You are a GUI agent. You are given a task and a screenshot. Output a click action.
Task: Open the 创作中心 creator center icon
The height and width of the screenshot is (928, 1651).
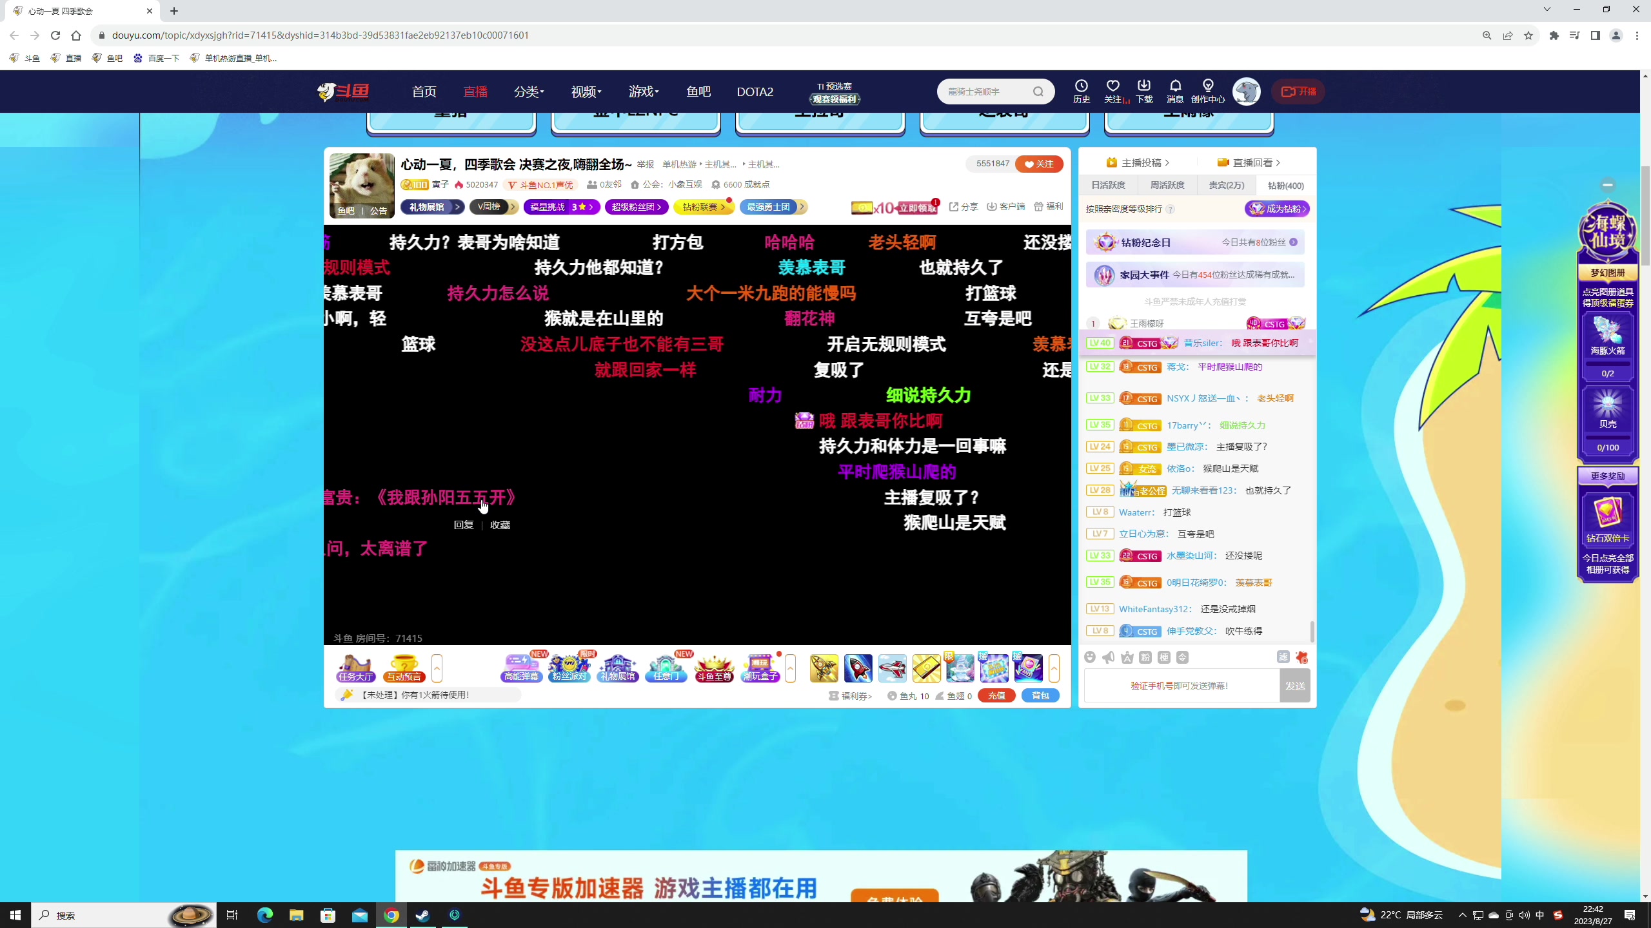pos(1208,91)
